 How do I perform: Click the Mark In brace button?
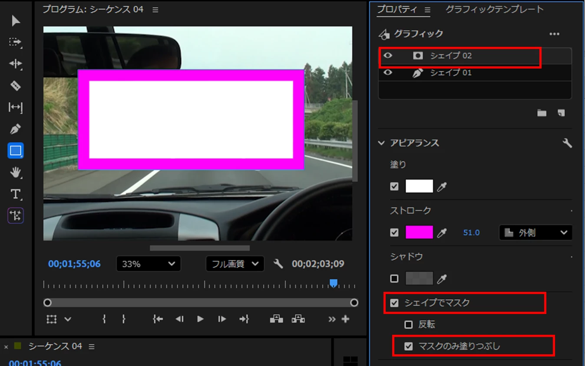pyautogui.click(x=104, y=319)
